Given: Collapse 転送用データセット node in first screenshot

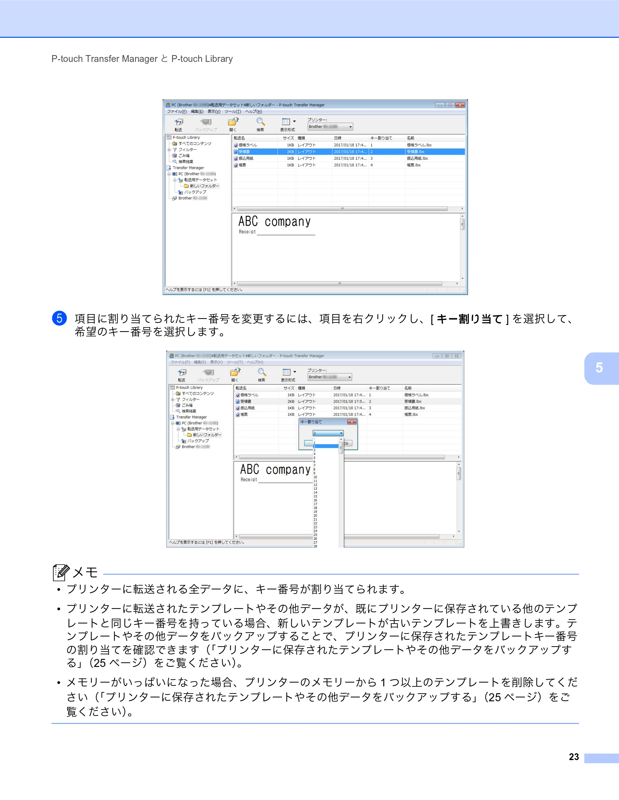Looking at the screenshot, I should point(175,180).
